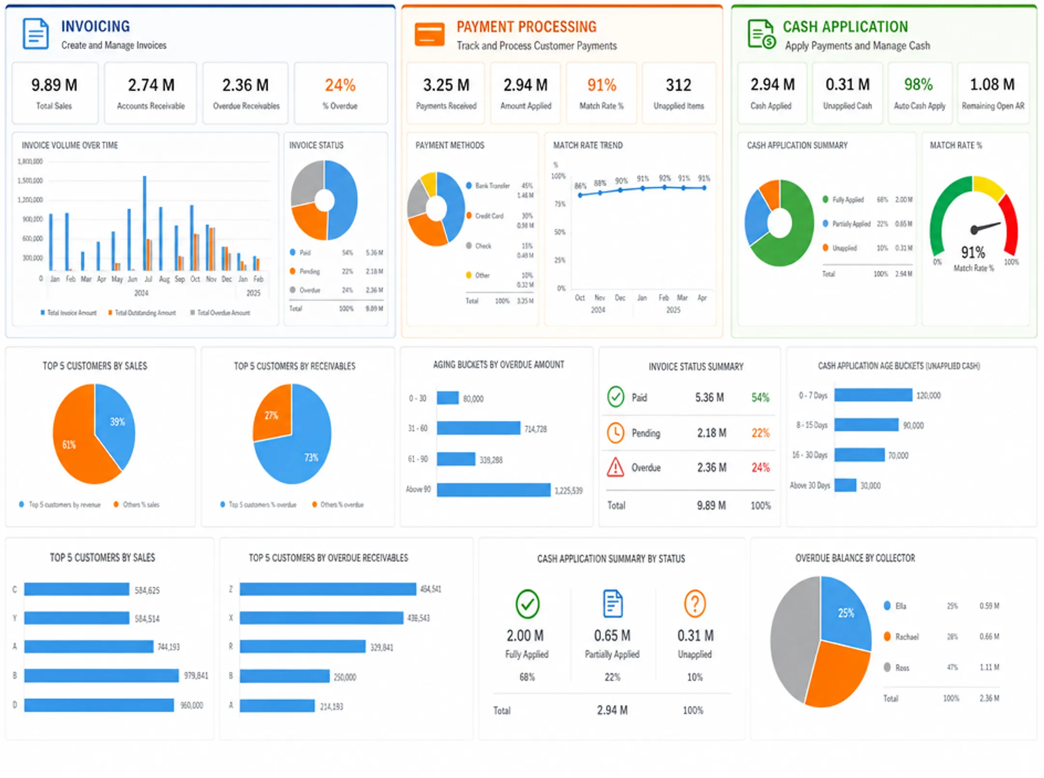Click the Cash Application document-dollar icon
Screen dimensions: 1044x778
[x=761, y=34]
